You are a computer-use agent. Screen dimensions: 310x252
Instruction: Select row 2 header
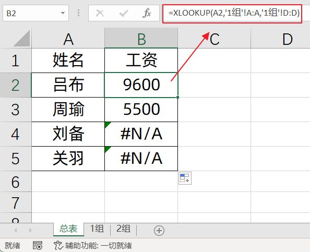click(16, 85)
